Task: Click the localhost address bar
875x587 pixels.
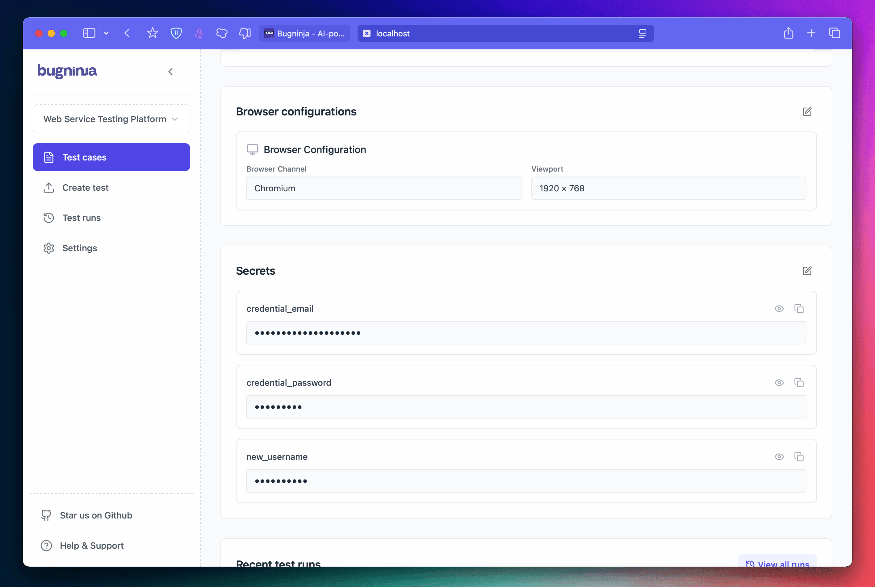Action: tap(505, 33)
